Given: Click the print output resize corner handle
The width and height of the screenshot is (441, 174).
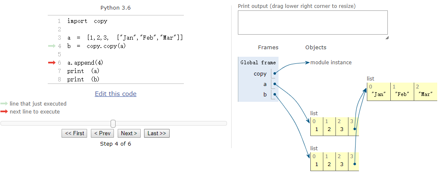Looking at the screenshot, I should 387,38.
